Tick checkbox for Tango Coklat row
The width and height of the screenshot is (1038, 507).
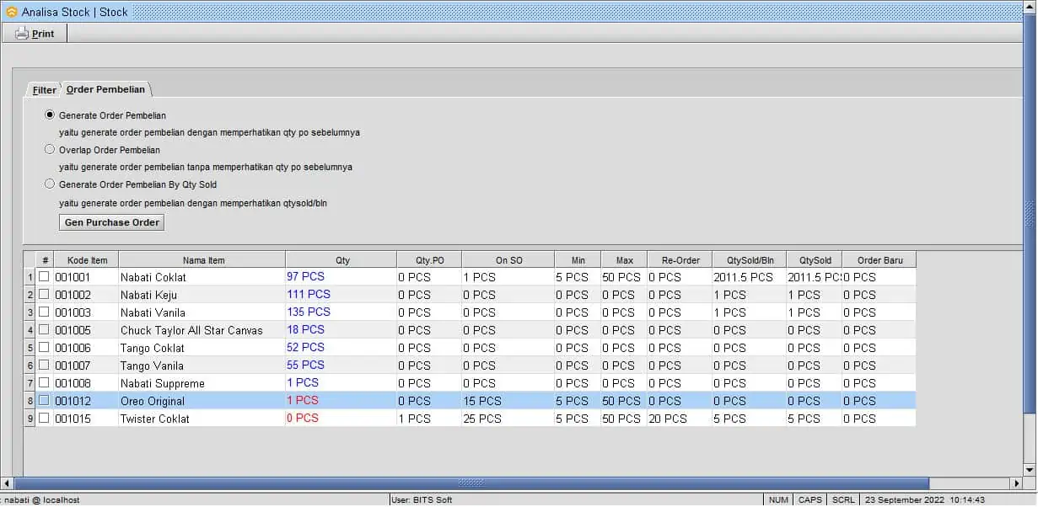(x=44, y=348)
